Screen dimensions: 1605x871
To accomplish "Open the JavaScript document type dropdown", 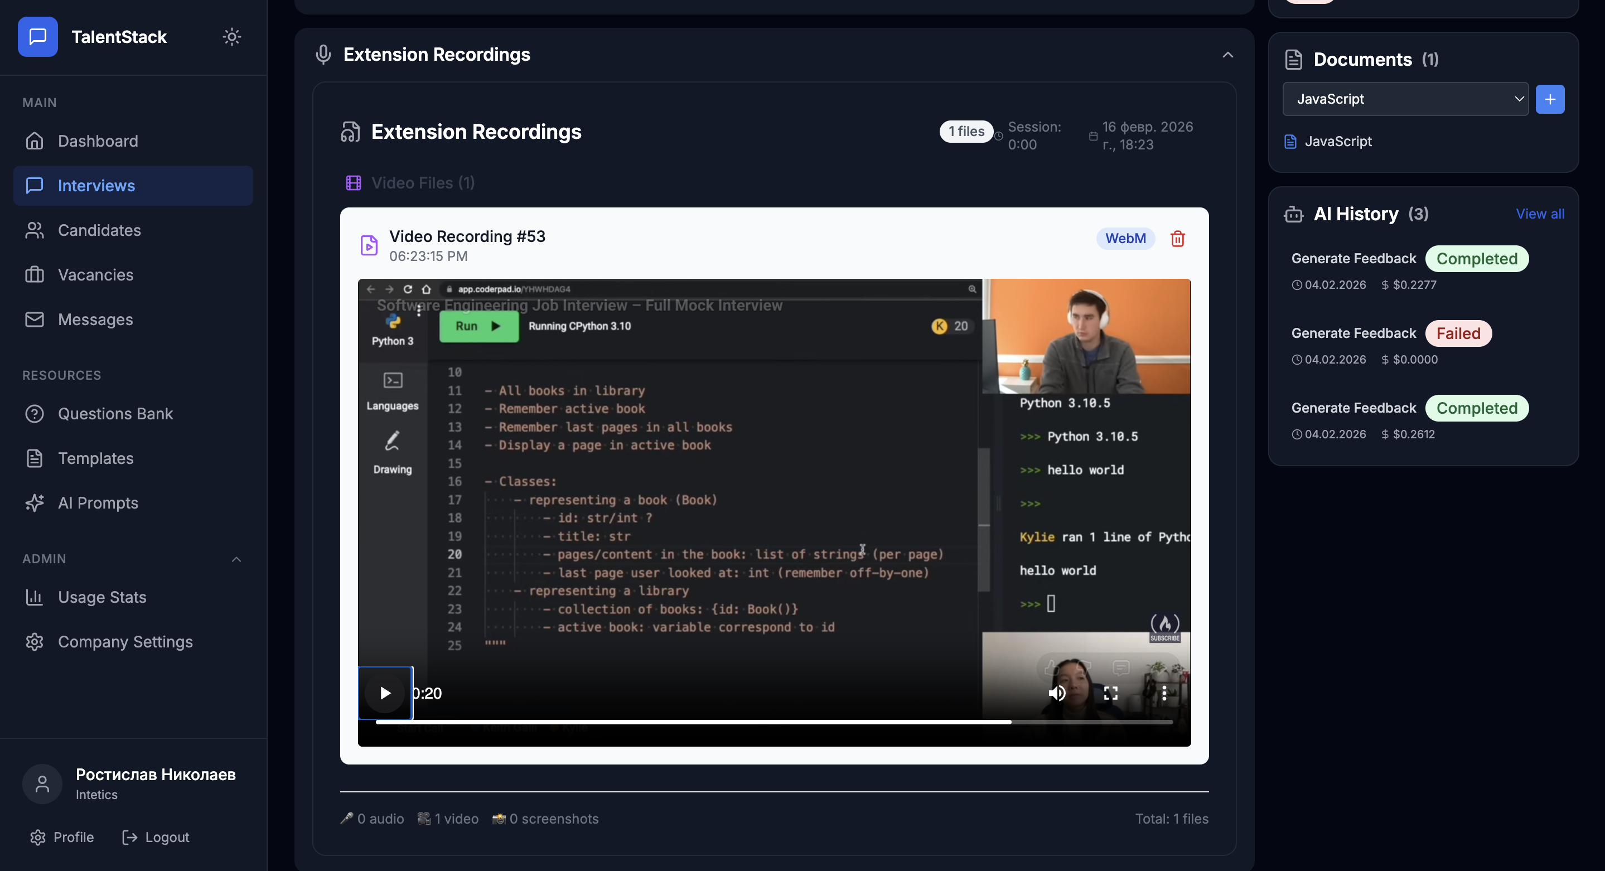I will [1405, 99].
